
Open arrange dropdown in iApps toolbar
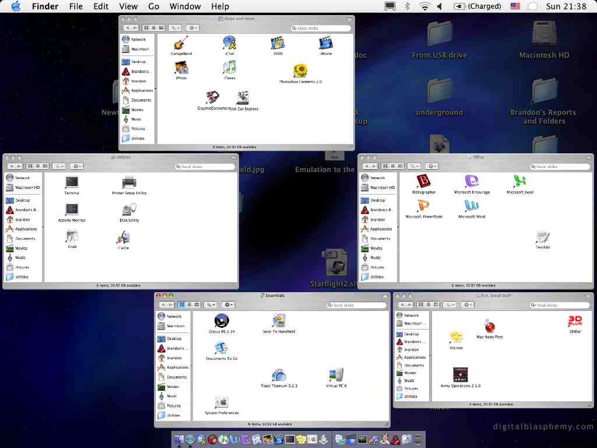(175, 28)
